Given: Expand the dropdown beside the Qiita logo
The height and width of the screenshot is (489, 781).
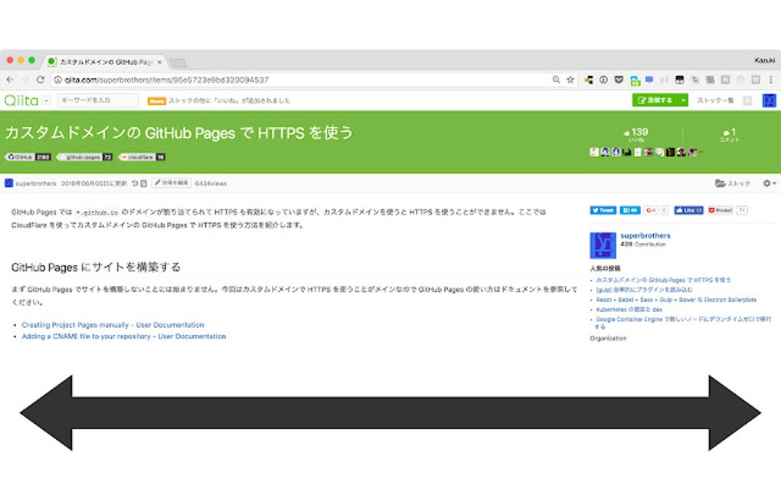Looking at the screenshot, I should click(46, 100).
